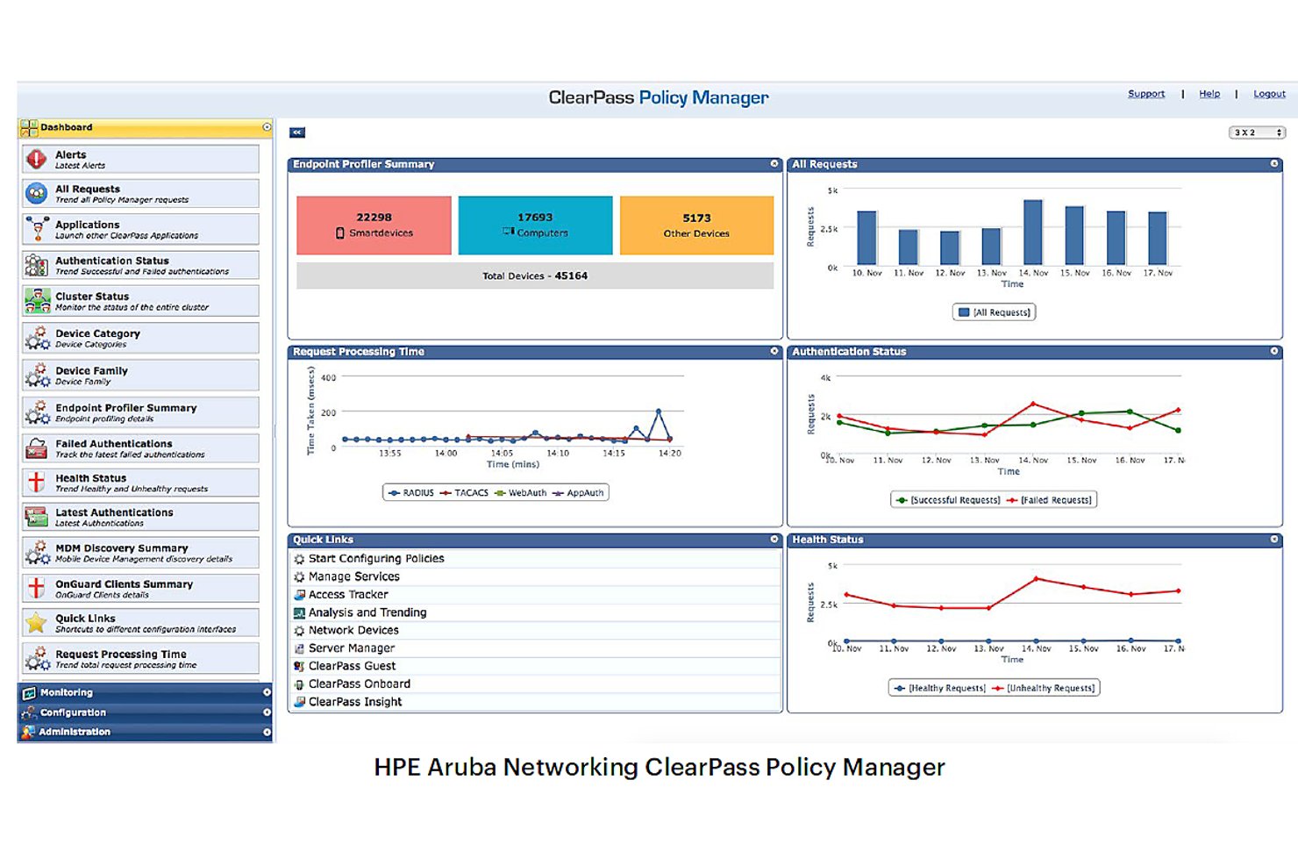The width and height of the screenshot is (1298, 866).
Task: Click the Endpoint Profiler Summary sidebar icon
Action: coord(37,412)
